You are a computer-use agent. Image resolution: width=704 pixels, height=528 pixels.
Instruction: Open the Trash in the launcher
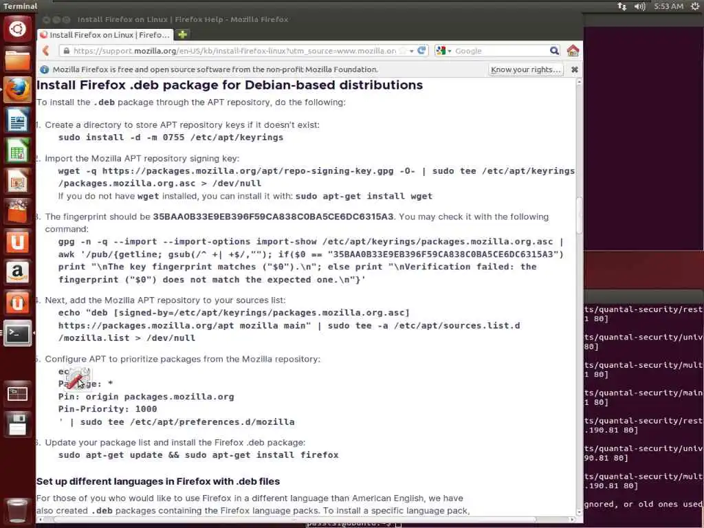point(17,510)
